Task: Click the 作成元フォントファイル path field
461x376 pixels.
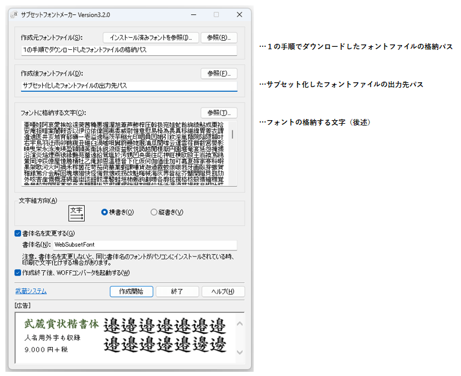Action: (129, 50)
